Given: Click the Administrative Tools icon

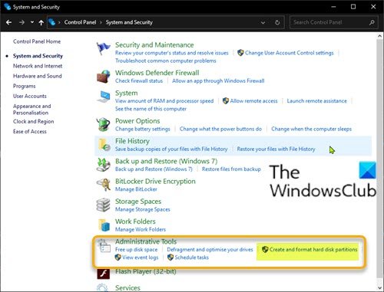Looking at the screenshot, I should coord(104,246).
